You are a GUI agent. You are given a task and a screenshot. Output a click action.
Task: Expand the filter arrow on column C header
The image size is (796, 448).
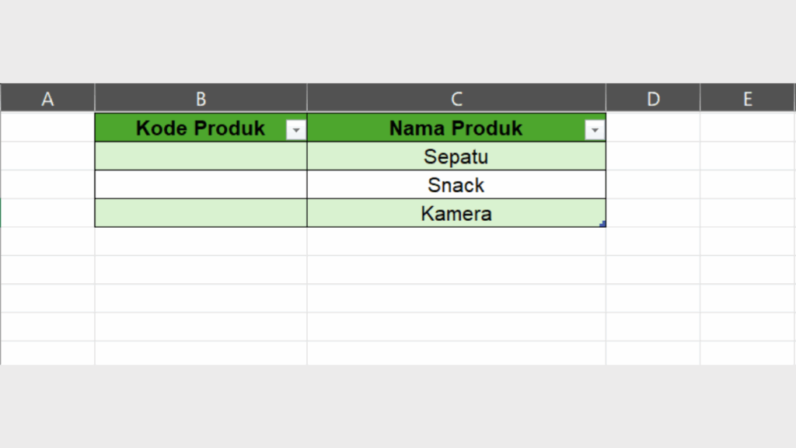595,128
